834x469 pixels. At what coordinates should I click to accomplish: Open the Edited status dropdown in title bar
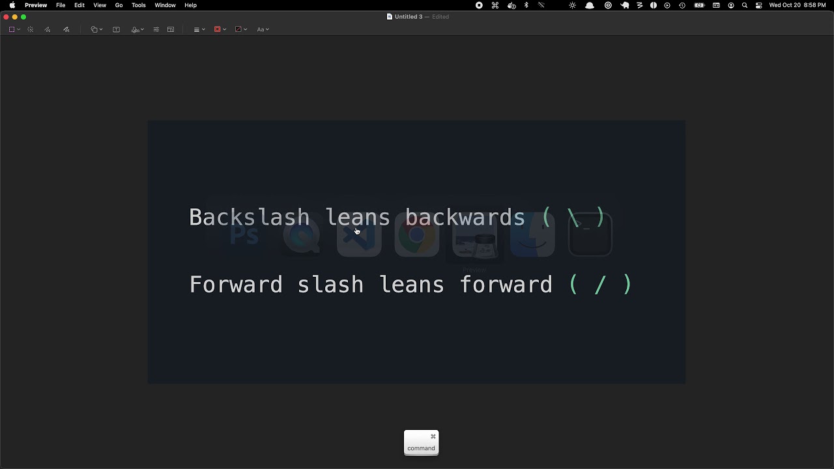point(440,17)
